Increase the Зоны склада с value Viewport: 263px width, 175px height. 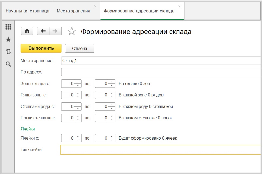78,82
